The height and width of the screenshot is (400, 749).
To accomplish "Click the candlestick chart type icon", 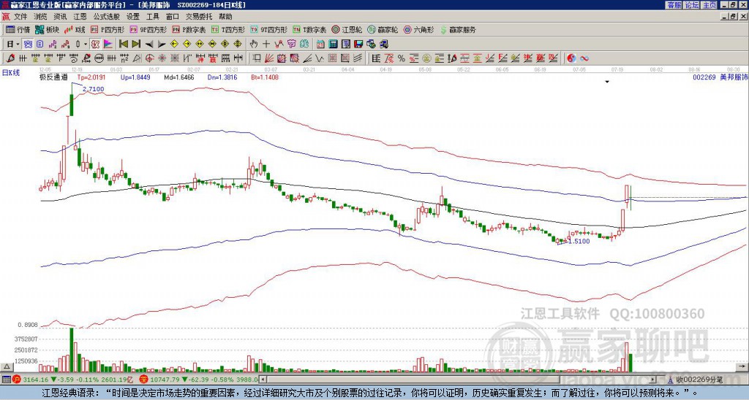I will click(78, 45).
